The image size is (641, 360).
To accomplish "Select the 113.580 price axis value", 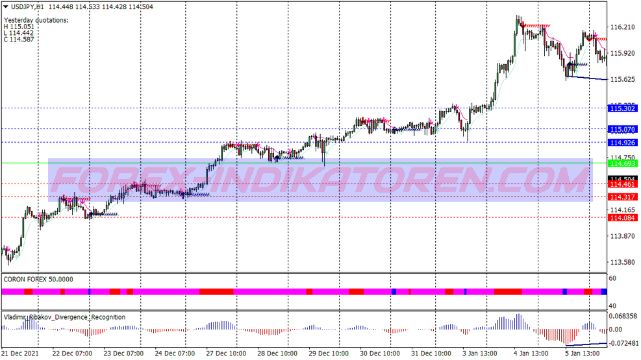I will [x=623, y=263].
